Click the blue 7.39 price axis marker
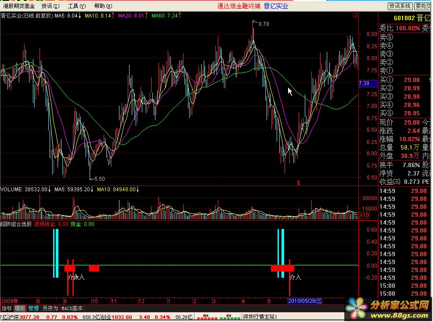The height and width of the screenshot is (322, 433). click(x=368, y=83)
